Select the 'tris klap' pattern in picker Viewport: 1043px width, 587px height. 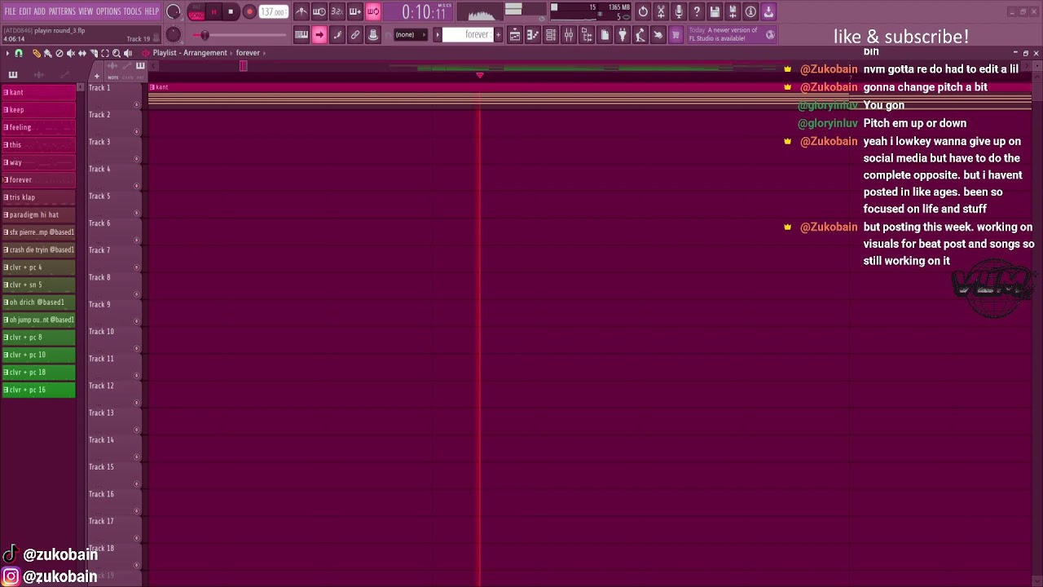(x=39, y=197)
